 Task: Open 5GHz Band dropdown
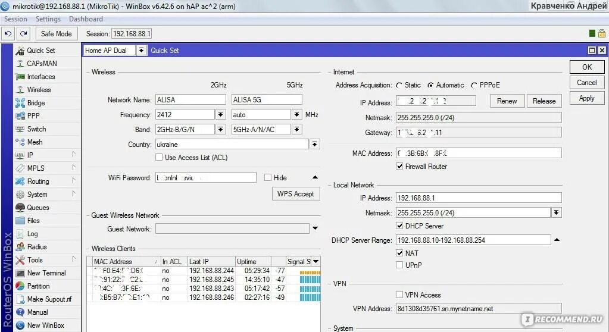pyautogui.click(x=296, y=129)
